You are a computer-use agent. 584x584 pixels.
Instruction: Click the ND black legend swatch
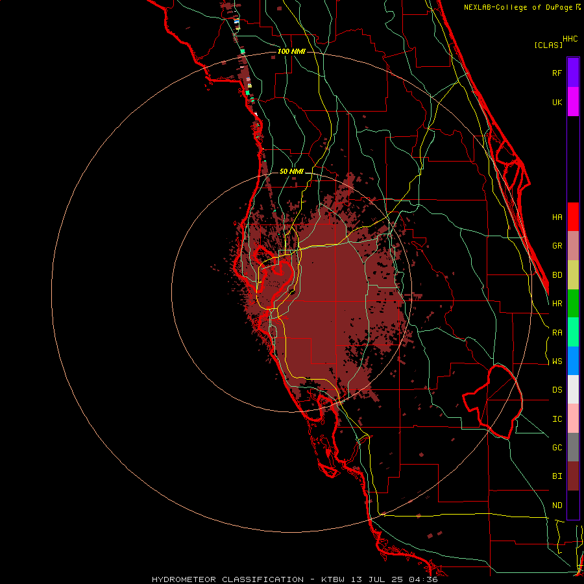[573, 505]
